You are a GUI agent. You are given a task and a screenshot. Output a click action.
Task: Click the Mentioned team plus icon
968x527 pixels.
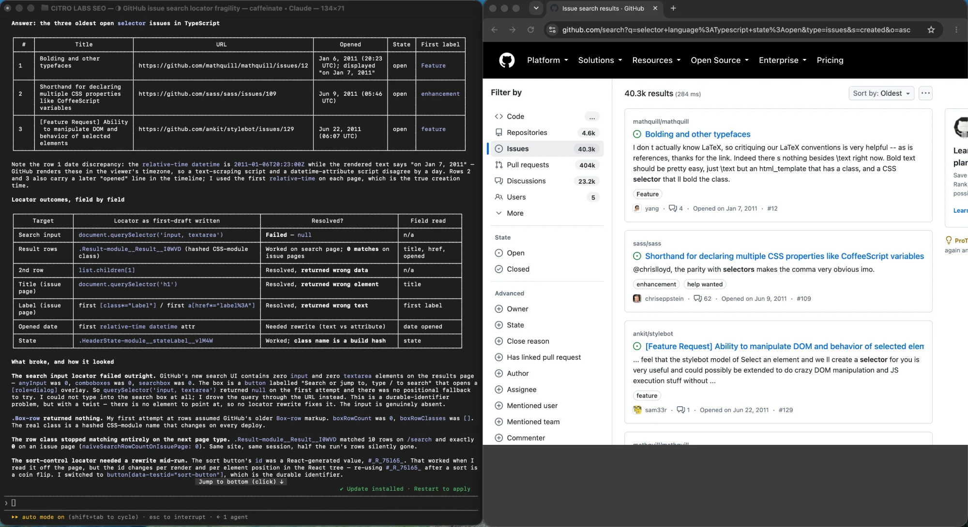[x=499, y=422]
